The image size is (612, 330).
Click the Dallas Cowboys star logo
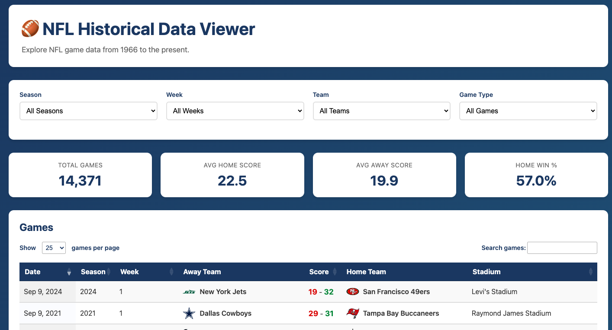189,313
